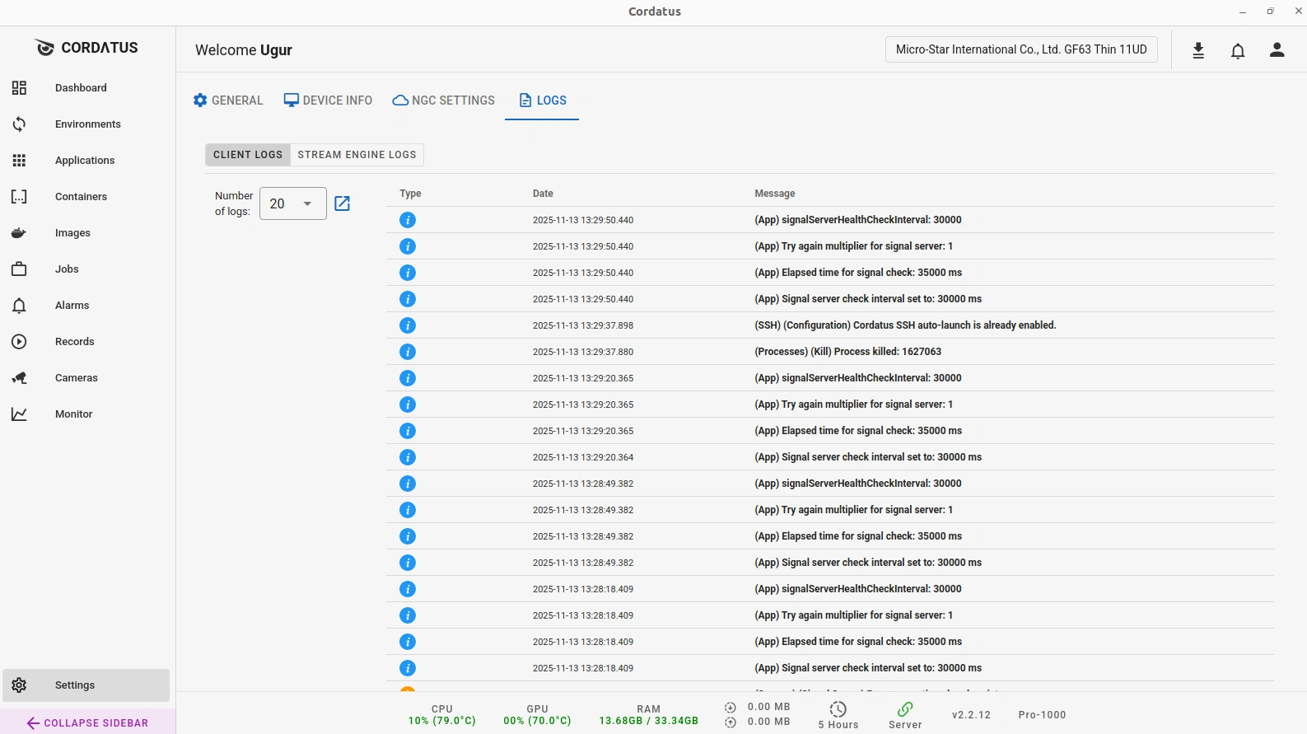The image size is (1307, 734).
Task: Click COLLAPSE SIDEBAR button
Action: coord(87,722)
